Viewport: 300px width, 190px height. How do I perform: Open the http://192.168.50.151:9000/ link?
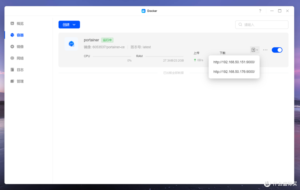(x=234, y=62)
